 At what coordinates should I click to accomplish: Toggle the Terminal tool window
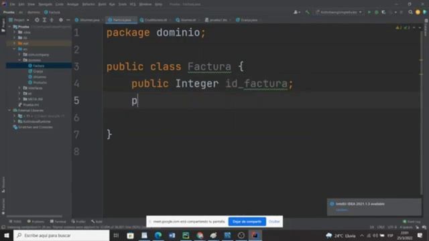coord(58,222)
